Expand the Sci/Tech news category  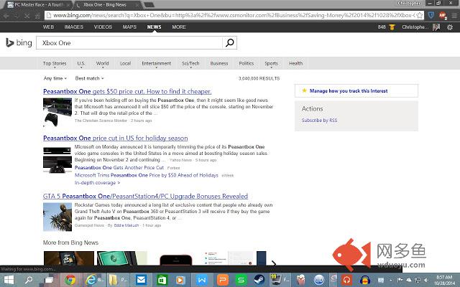[x=190, y=64]
